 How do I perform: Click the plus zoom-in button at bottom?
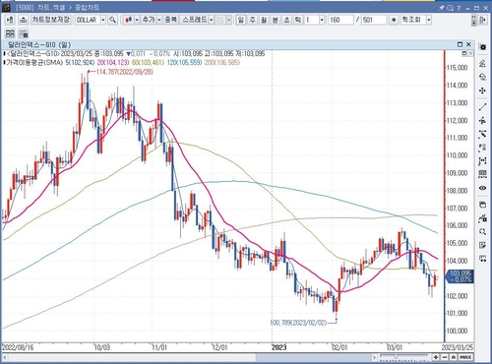[x=436, y=357]
